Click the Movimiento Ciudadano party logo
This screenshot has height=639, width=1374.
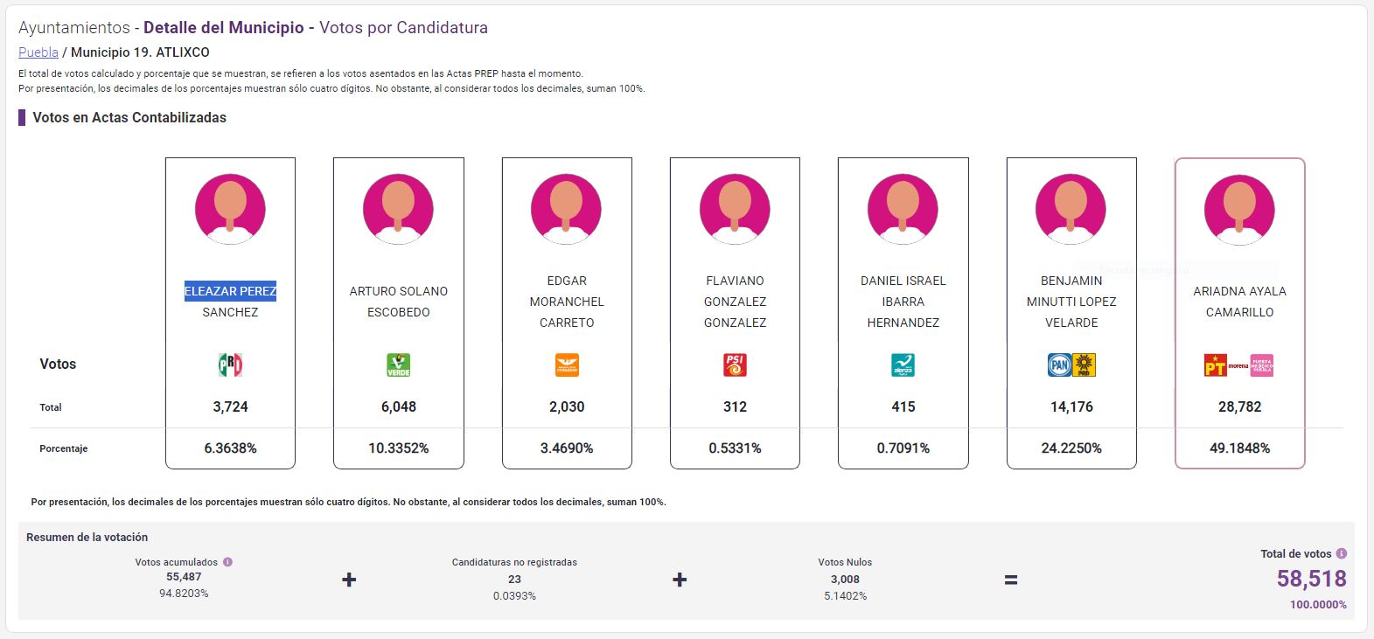pos(567,365)
